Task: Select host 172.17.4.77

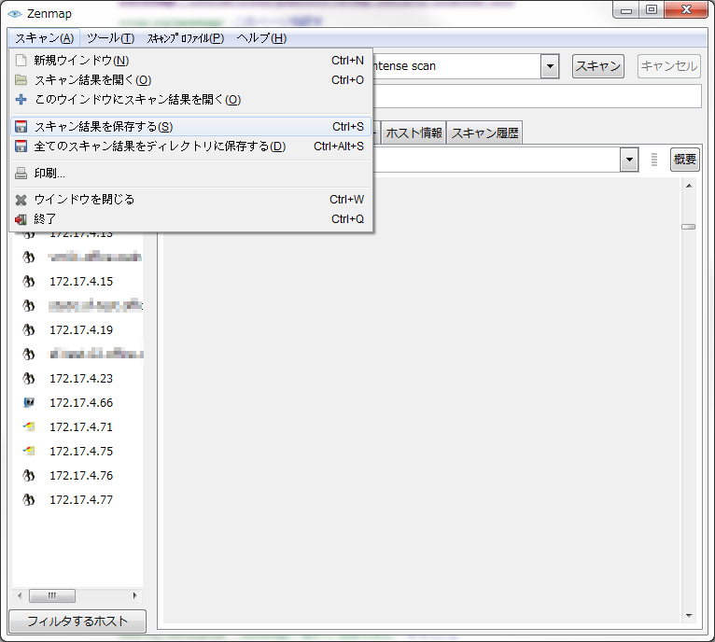Action: [81, 500]
